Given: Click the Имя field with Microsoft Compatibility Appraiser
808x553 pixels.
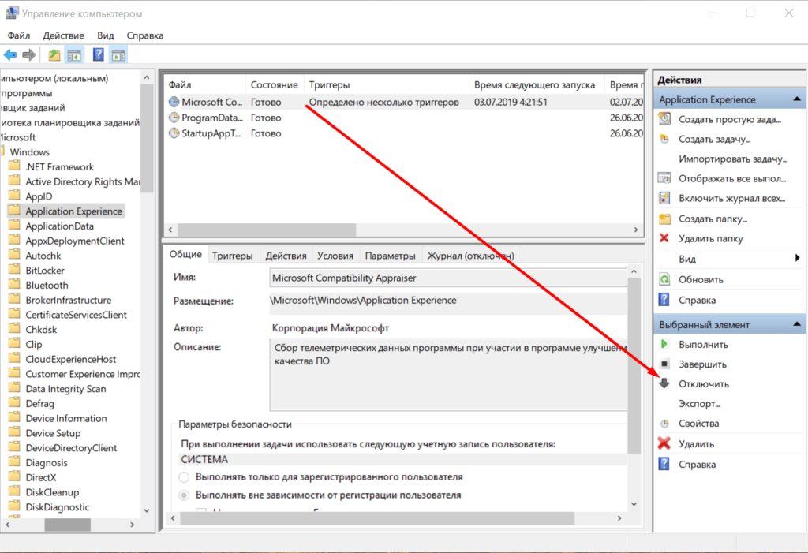Looking at the screenshot, I should [448, 278].
